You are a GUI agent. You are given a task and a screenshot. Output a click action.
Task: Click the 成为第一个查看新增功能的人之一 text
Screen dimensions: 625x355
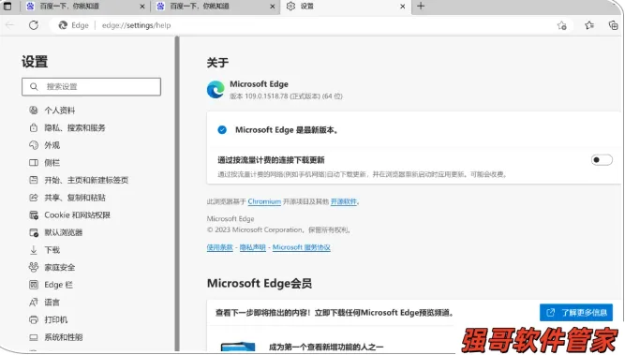326,348
